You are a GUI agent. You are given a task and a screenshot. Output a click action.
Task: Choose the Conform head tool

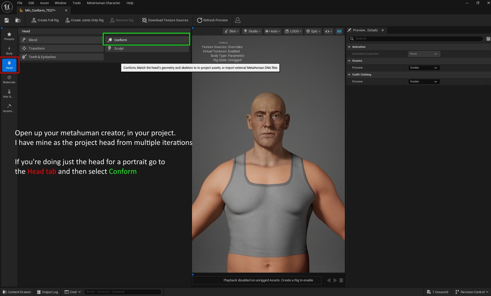point(147,40)
